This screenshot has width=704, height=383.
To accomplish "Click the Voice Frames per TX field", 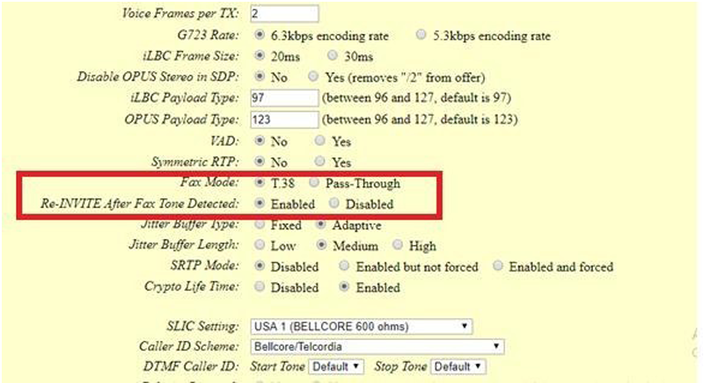I will pos(283,14).
